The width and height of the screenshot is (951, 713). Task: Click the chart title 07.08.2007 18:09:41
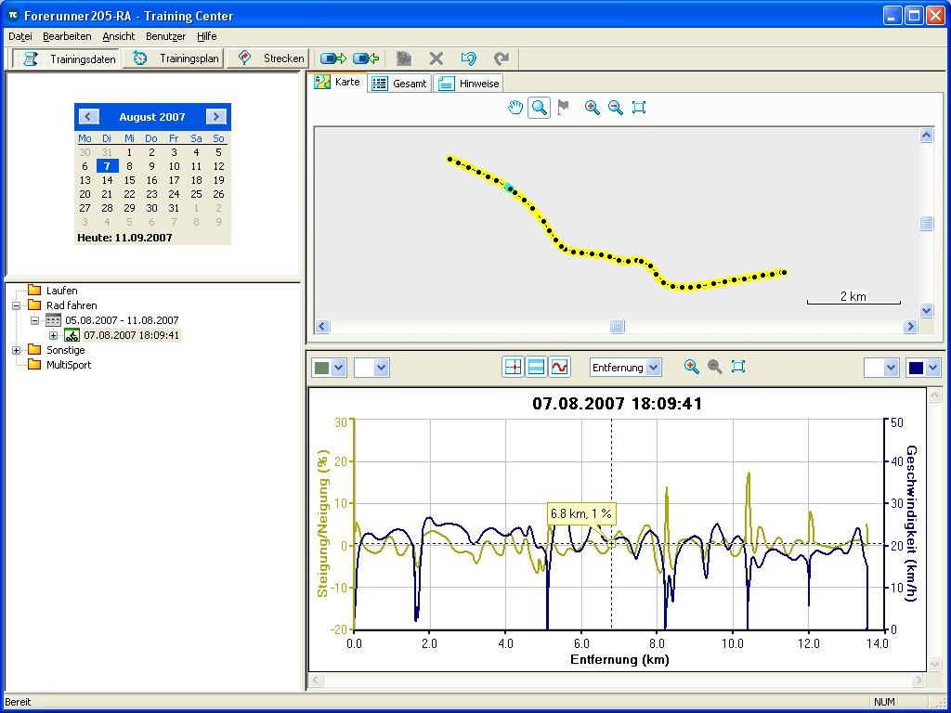coord(617,404)
